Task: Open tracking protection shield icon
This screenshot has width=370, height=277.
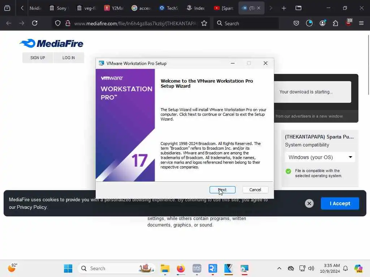Action: (58, 23)
